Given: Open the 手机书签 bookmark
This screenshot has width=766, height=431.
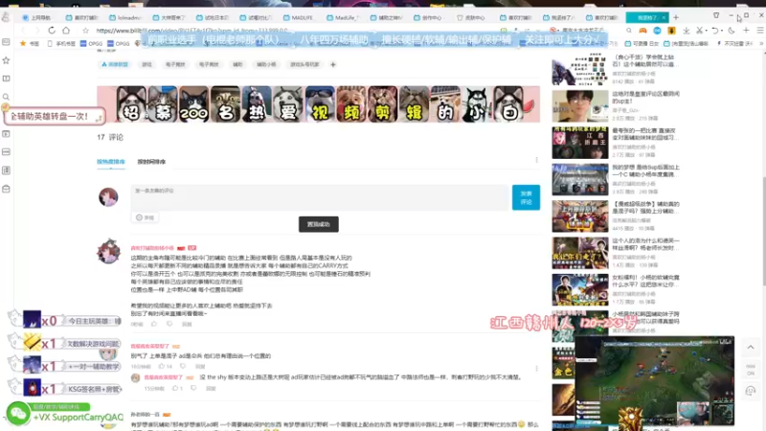Looking at the screenshot, I should coord(61,43).
